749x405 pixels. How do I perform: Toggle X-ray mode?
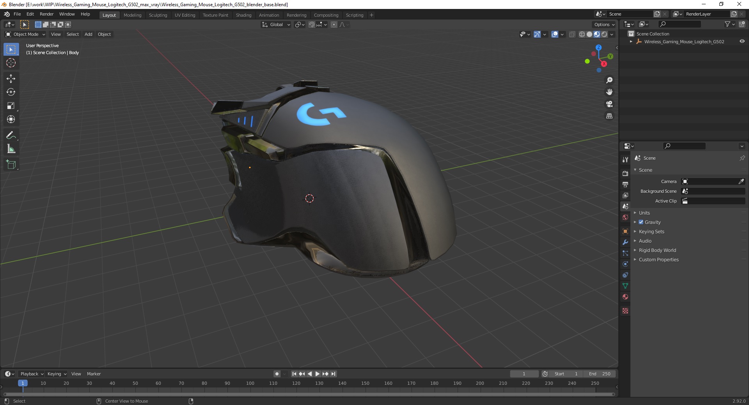pyautogui.click(x=572, y=34)
